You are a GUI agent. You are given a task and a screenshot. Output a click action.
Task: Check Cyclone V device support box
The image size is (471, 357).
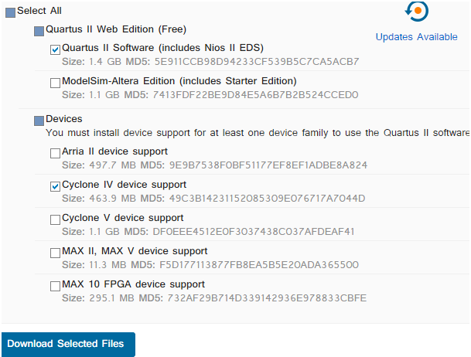click(x=55, y=219)
